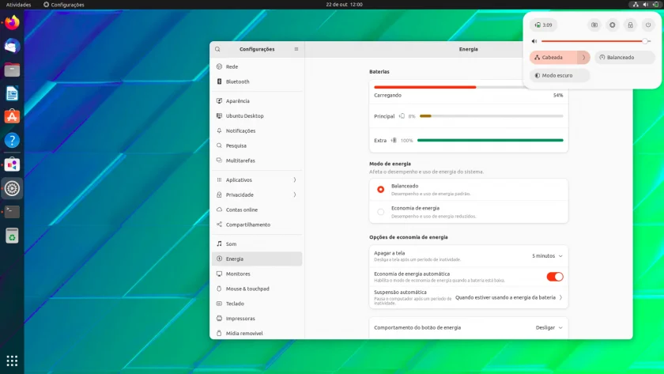Open the Settings hamburger menu
664x374 pixels.
tap(296, 49)
